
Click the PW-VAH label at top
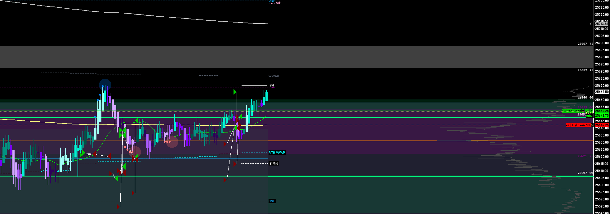coord(275,3)
